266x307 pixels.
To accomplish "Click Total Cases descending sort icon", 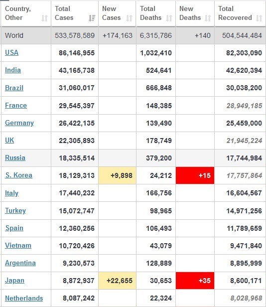I will click(x=92, y=18).
